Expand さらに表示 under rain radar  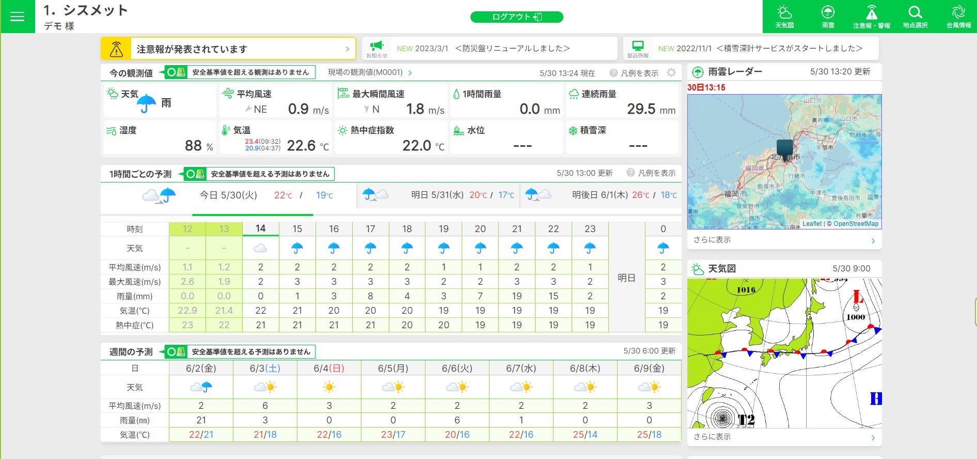click(784, 240)
